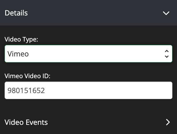The image size is (177, 134).
Task: Select the Vimeo option text in the combo box
Action: (x=18, y=54)
